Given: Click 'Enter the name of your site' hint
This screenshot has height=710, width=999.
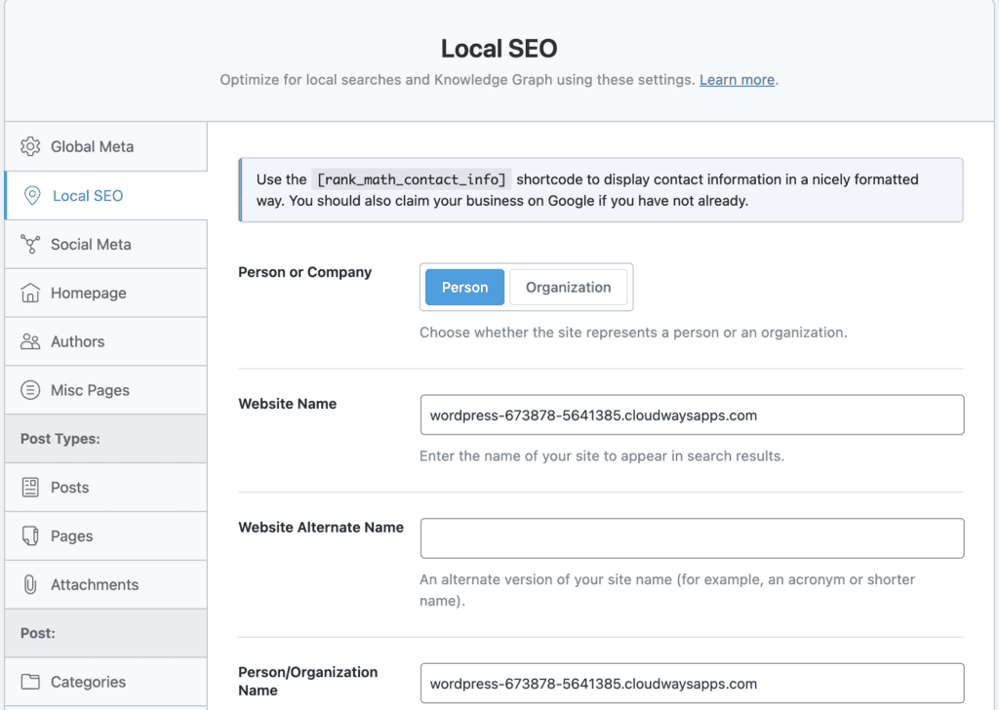Looking at the screenshot, I should [602, 455].
